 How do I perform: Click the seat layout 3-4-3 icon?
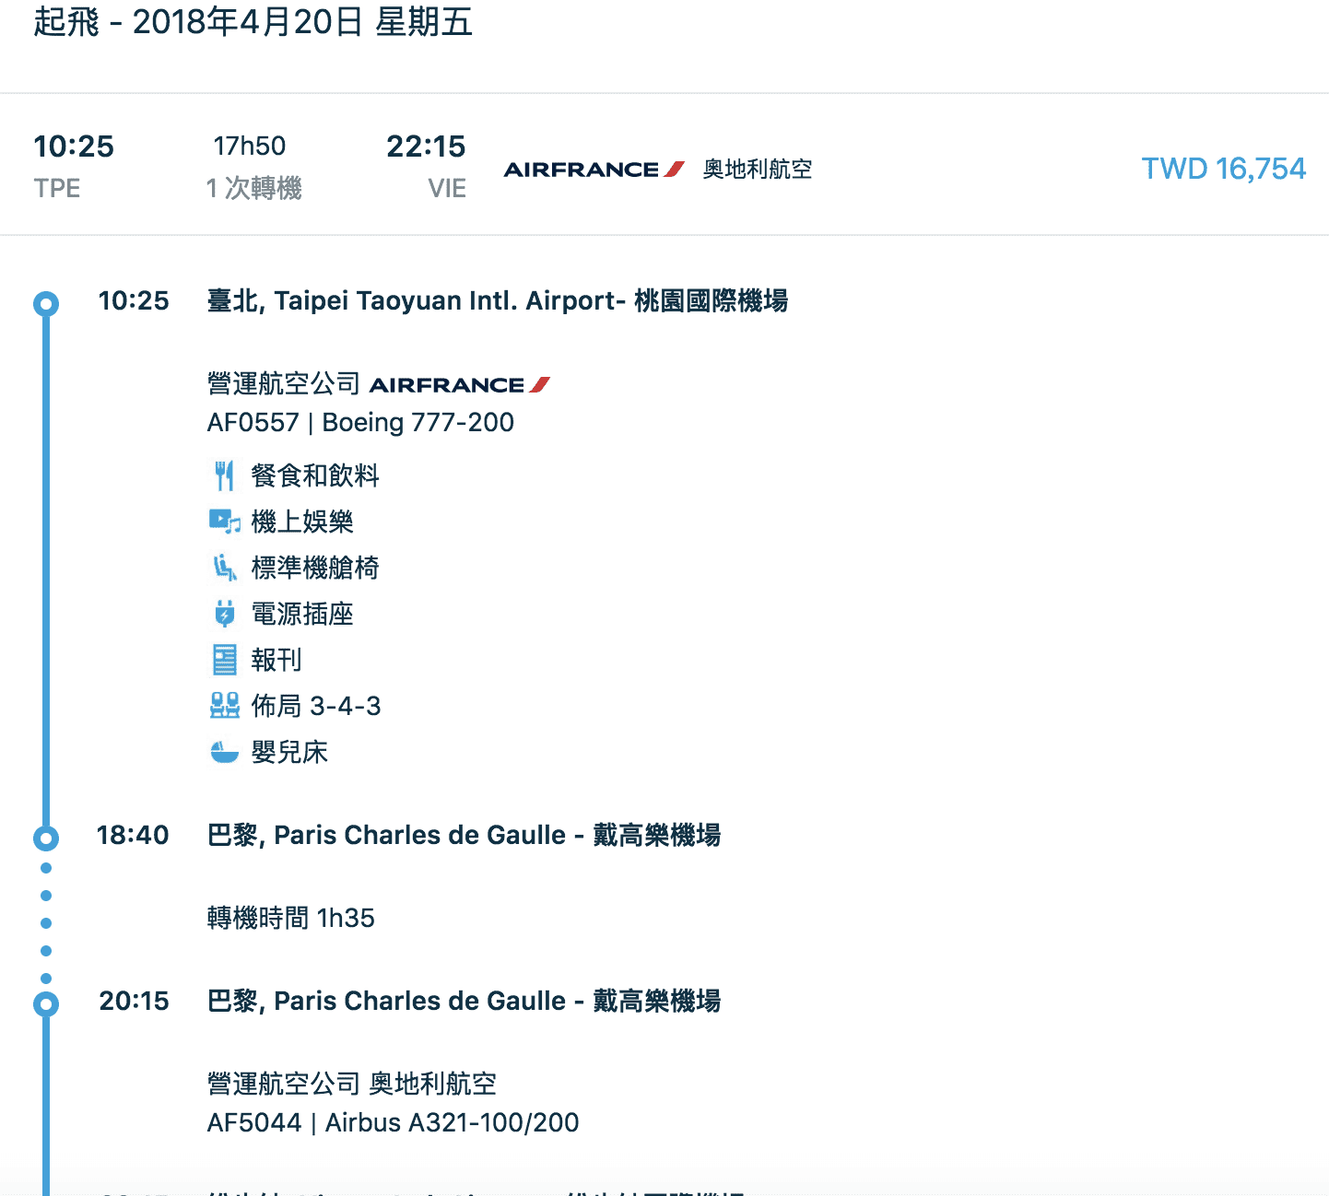225,706
